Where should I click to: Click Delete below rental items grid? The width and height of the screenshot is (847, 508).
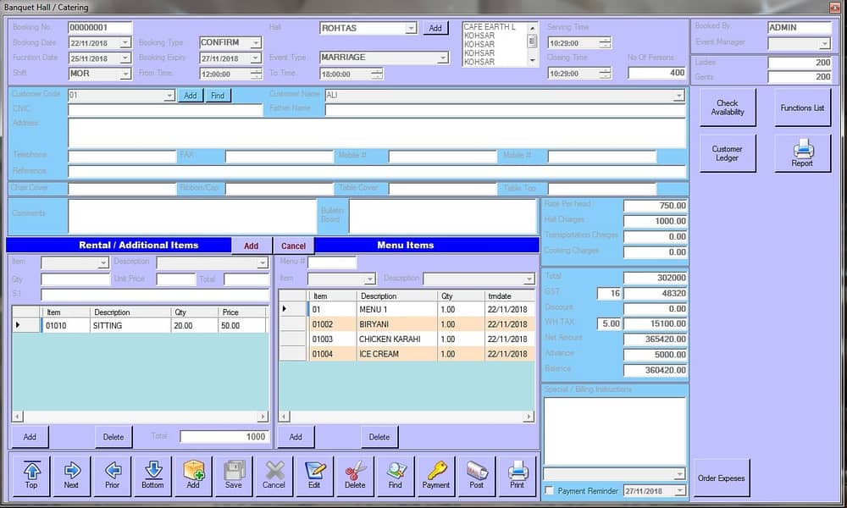tap(113, 437)
